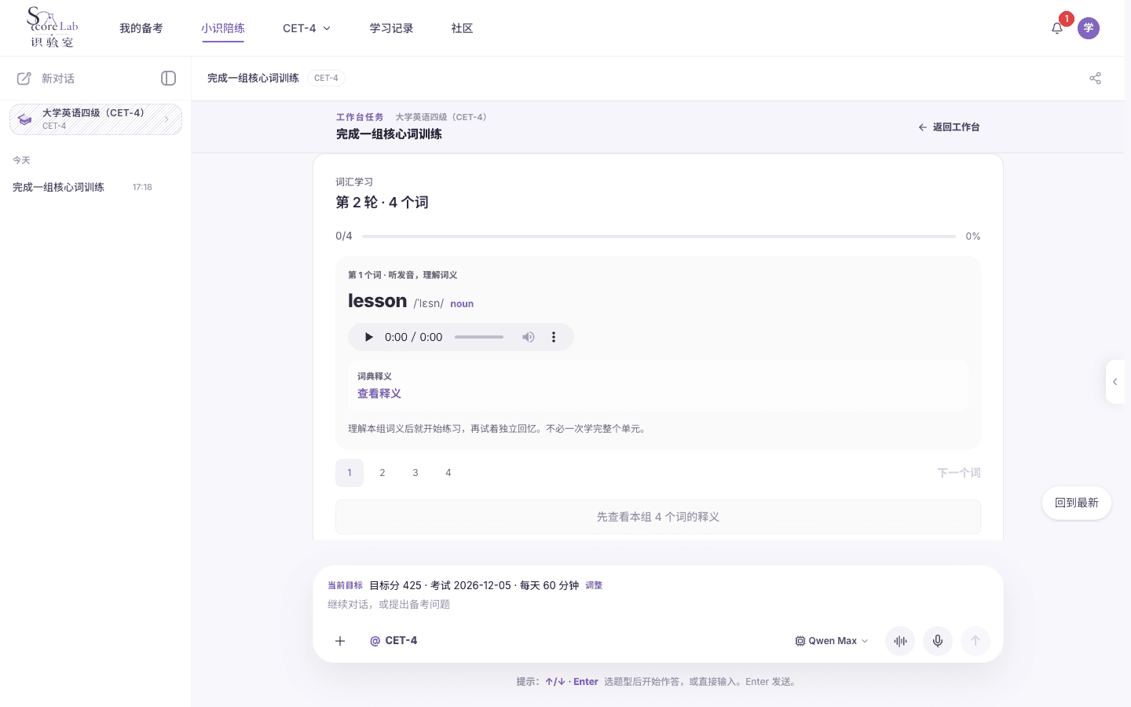The image size is (1131, 707).
Task: Open the 社区 tab
Action: click(463, 28)
